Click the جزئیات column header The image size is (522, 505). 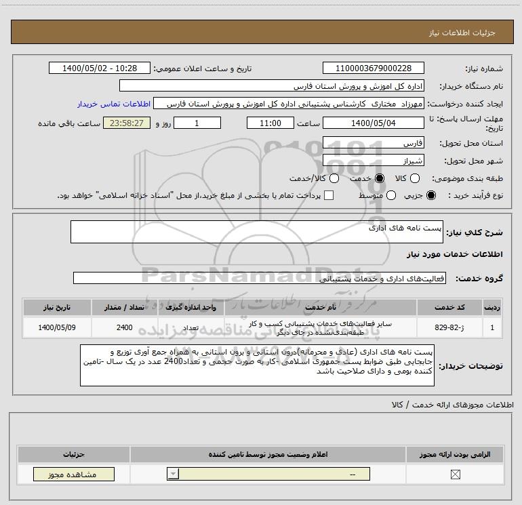[74, 454]
